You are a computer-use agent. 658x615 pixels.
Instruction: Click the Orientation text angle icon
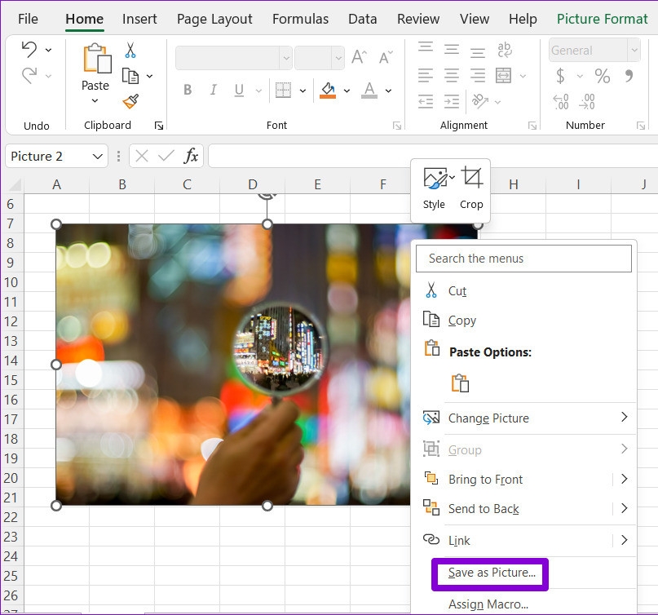[x=480, y=101]
